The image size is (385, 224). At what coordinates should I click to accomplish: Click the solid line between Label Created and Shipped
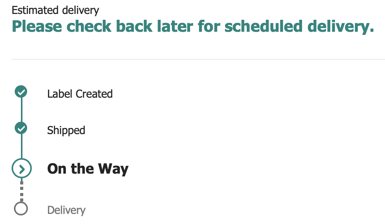point(22,110)
